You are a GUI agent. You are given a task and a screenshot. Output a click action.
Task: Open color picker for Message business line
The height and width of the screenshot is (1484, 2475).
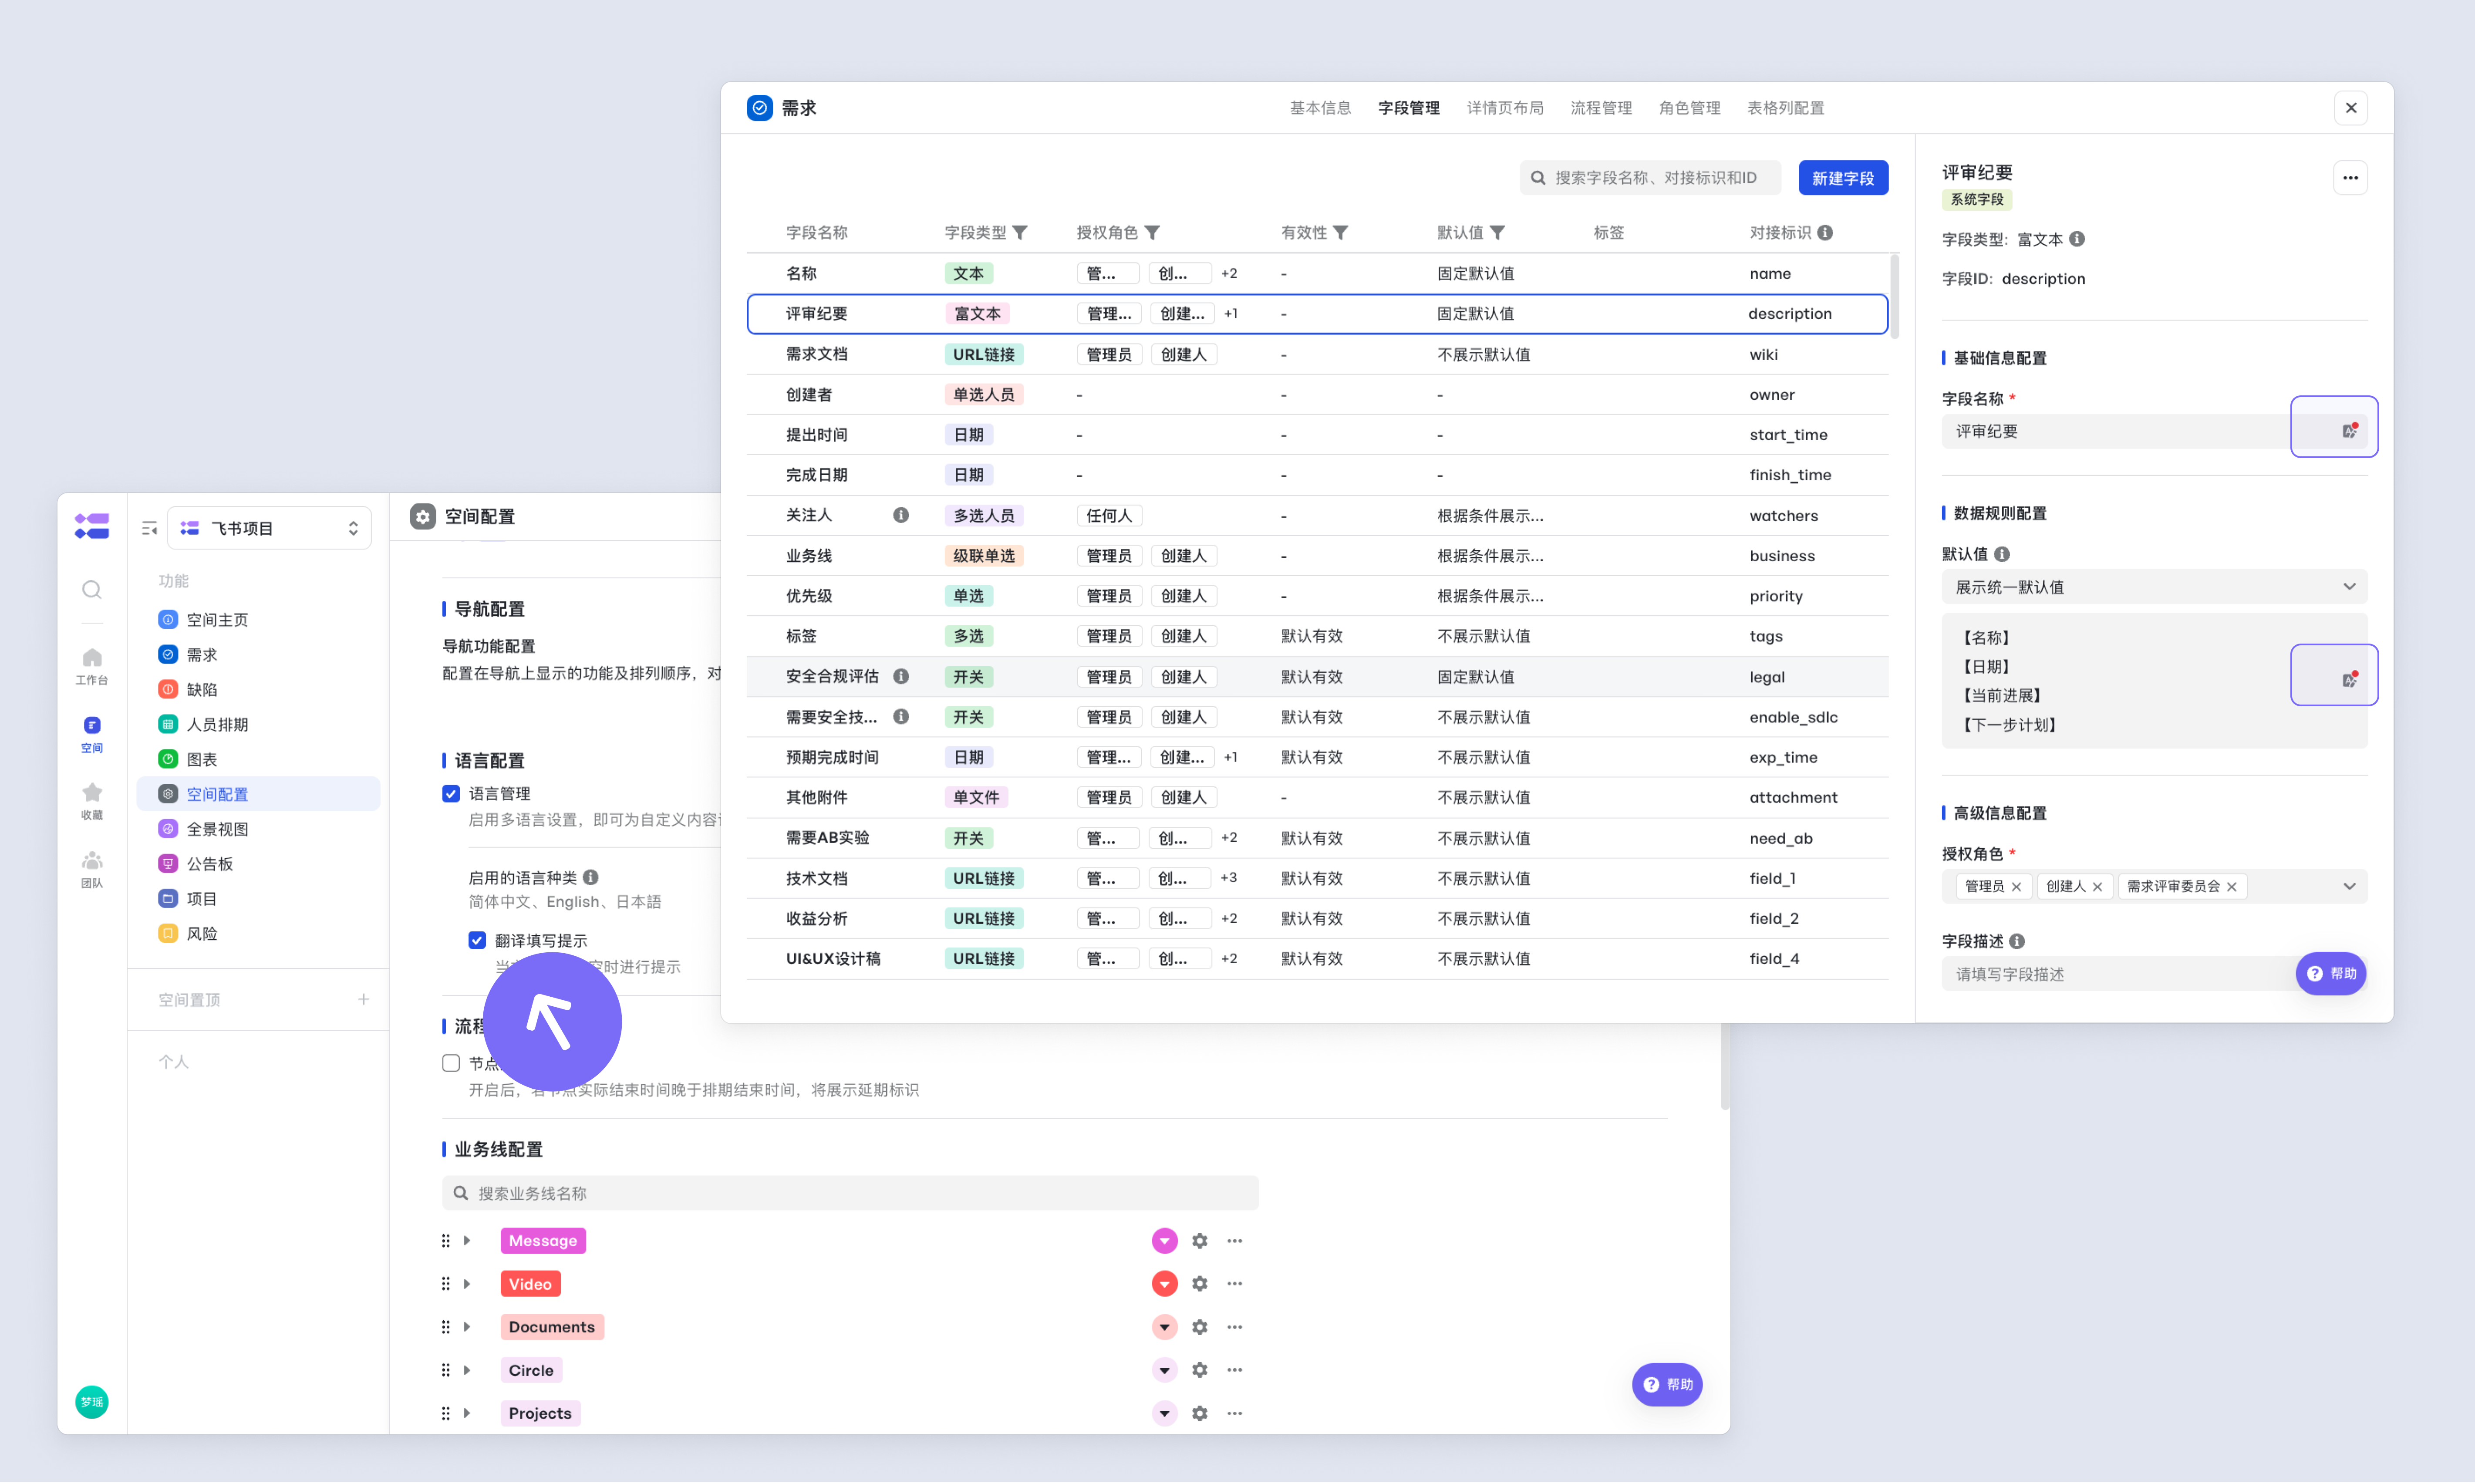(x=1164, y=1241)
